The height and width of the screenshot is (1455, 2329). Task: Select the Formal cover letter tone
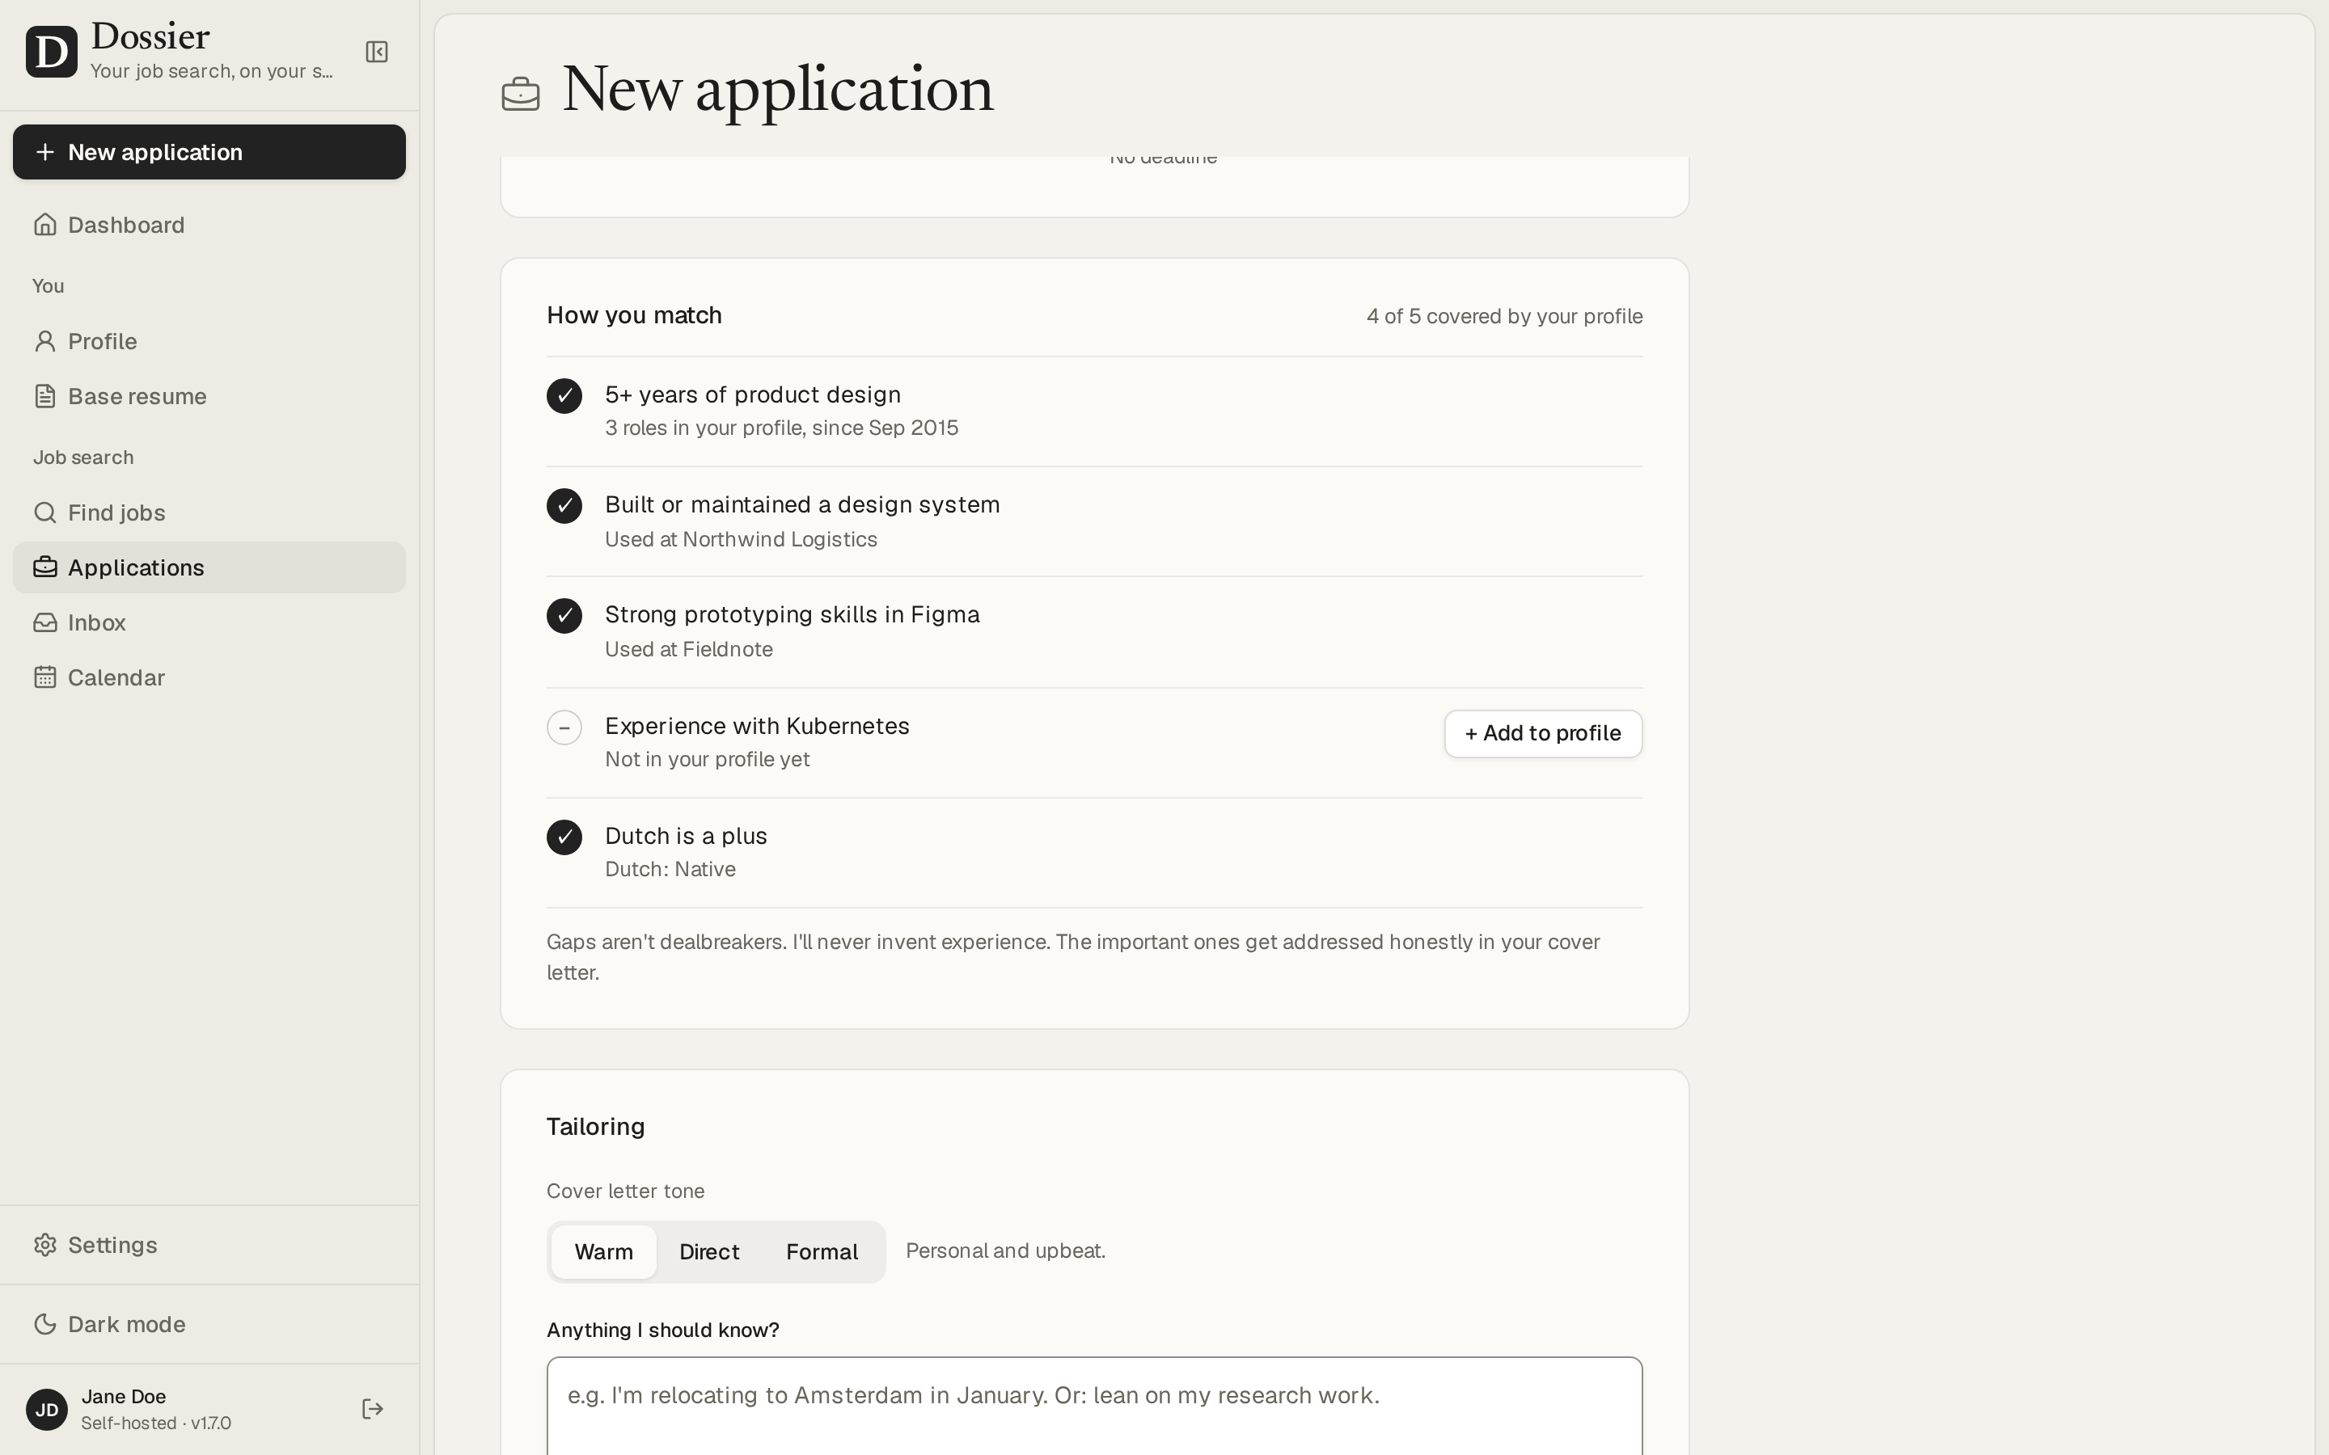822,1252
